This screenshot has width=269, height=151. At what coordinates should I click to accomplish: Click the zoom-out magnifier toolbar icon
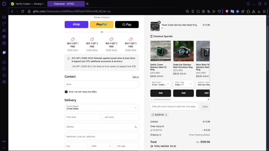(187, 11)
